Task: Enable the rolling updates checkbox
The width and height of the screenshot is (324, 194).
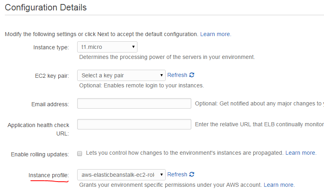Action: click(x=80, y=154)
